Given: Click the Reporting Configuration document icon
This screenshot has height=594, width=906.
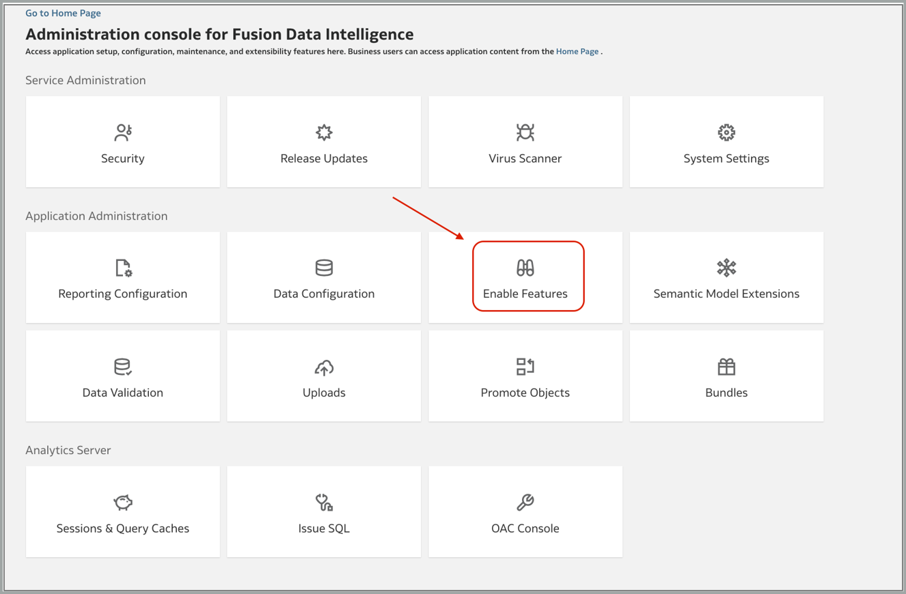Looking at the screenshot, I should click(x=122, y=268).
